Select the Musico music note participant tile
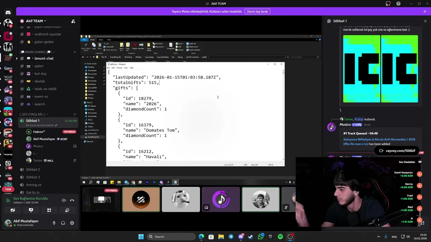This screenshot has width=431, height=242. coord(221,200)
